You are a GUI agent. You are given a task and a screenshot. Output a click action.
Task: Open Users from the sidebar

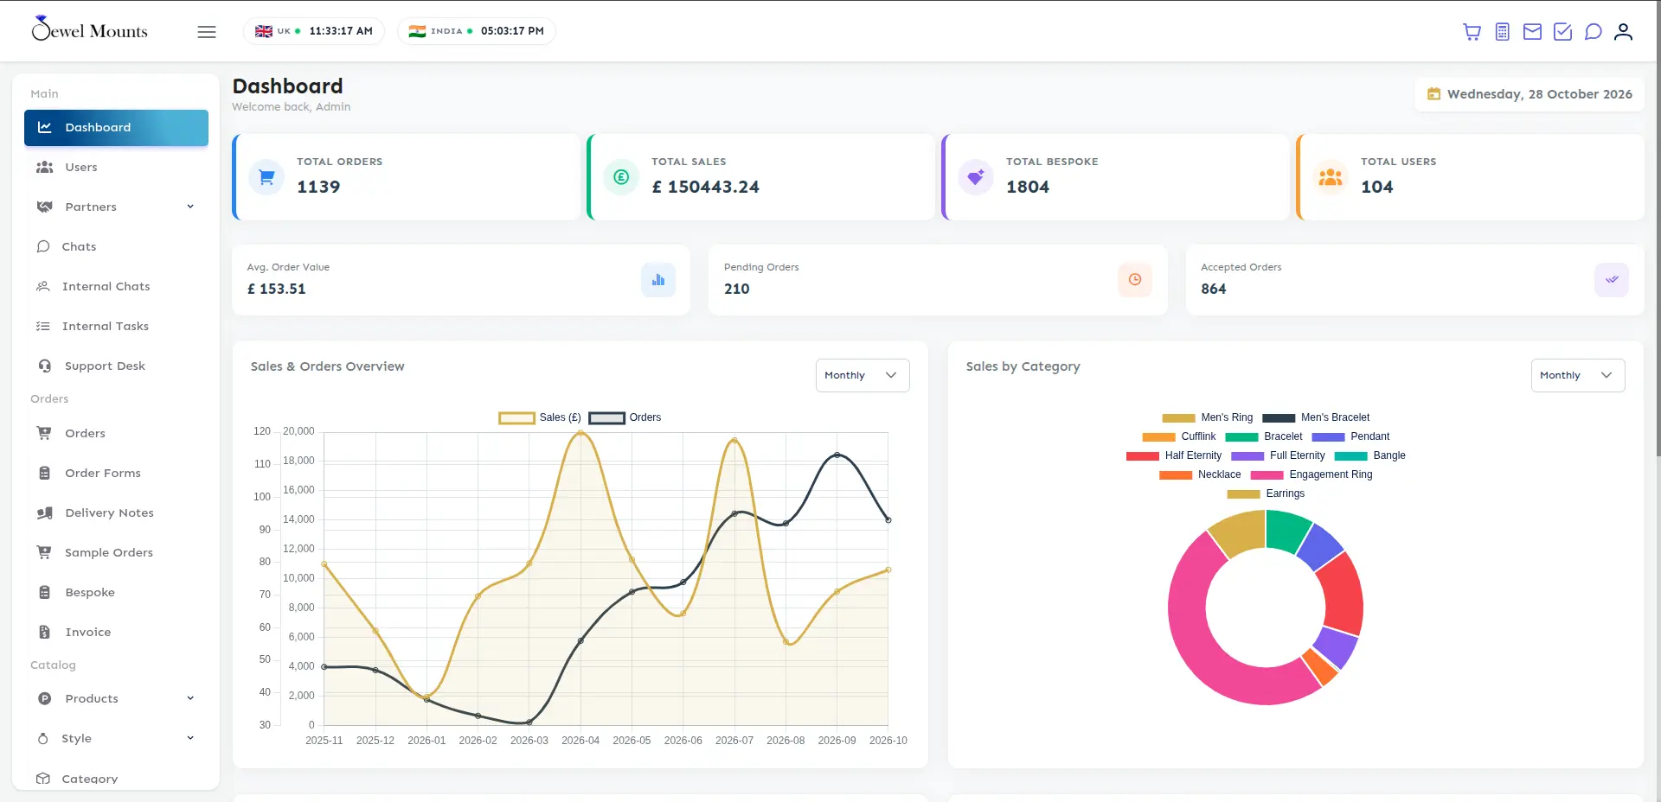[116, 167]
